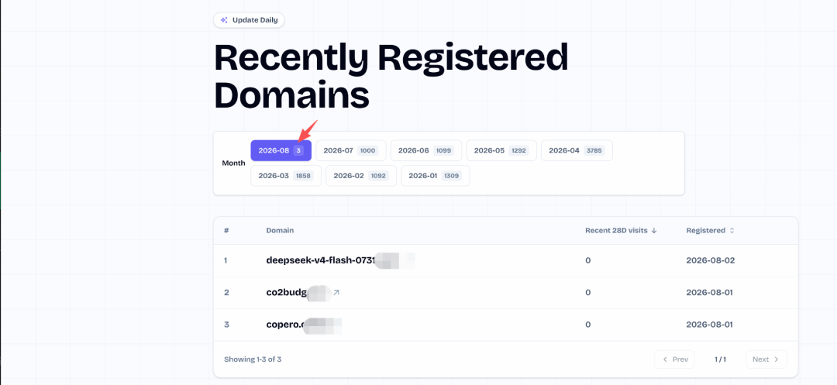
Task: Open the co2budg domain entry
Action: click(288, 292)
